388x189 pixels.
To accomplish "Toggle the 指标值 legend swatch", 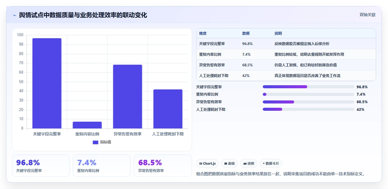I will click(x=95, y=142).
